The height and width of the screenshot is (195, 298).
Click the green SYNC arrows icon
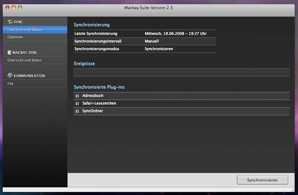(x=10, y=22)
